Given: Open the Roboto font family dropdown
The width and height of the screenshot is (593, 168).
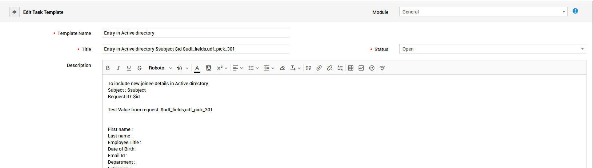Looking at the screenshot, I should (x=160, y=68).
